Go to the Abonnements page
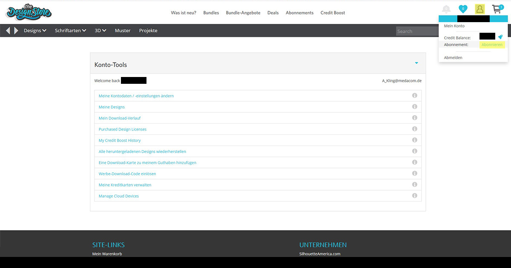511x268 pixels. pos(299,13)
